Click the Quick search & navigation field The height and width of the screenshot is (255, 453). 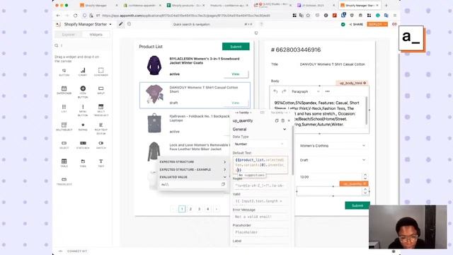click(x=212, y=24)
